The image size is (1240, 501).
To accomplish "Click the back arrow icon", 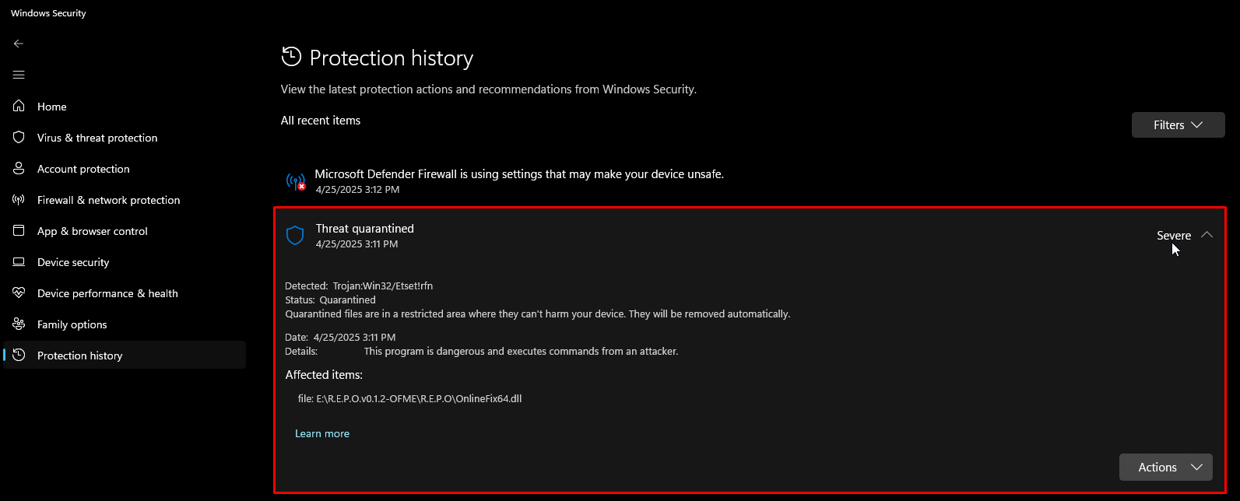I will tap(19, 44).
